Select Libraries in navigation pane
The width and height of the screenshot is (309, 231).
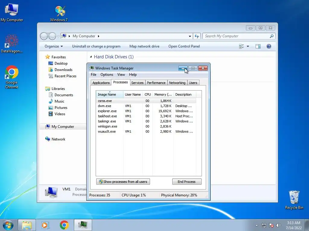[x=58, y=89]
